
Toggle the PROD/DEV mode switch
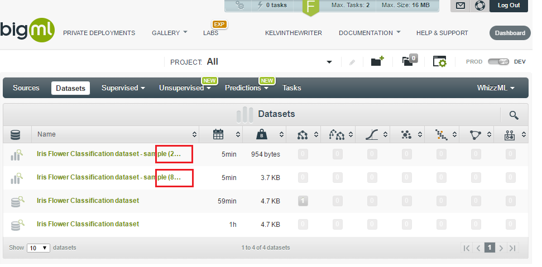click(498, 62)
